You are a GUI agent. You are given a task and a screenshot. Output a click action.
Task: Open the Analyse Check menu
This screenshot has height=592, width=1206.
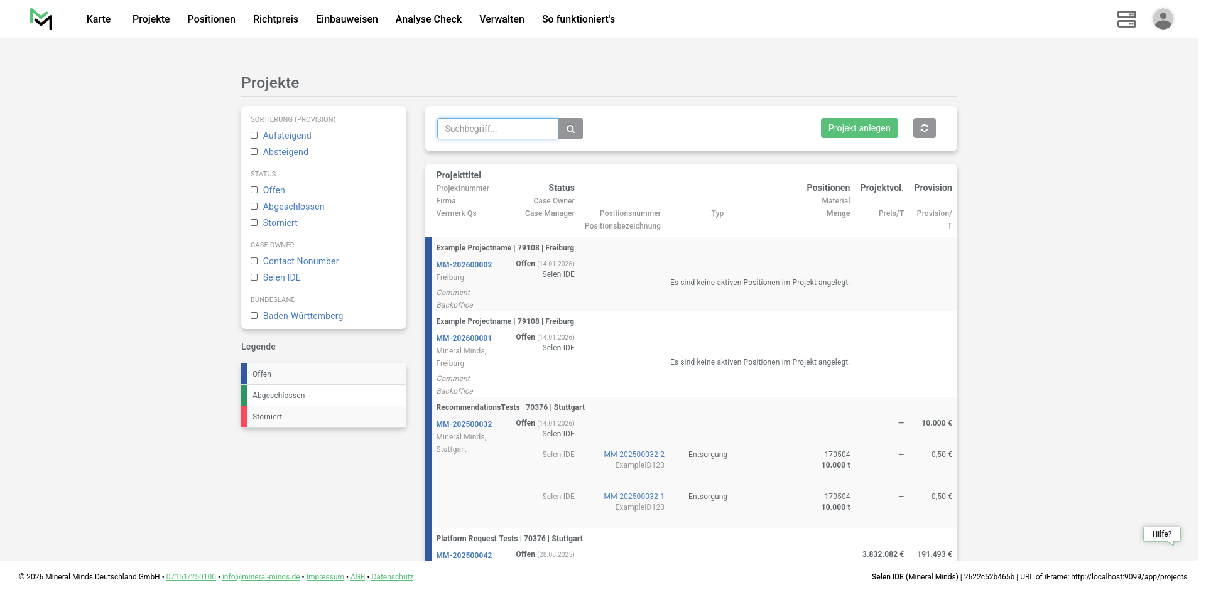(428, 19)
